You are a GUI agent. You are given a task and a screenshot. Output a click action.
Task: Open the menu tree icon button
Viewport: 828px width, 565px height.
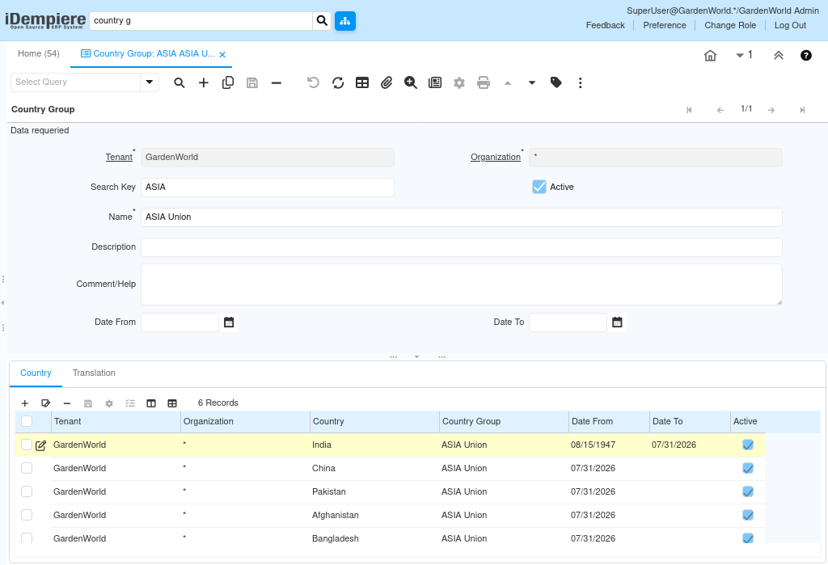(x=344, y=21)
